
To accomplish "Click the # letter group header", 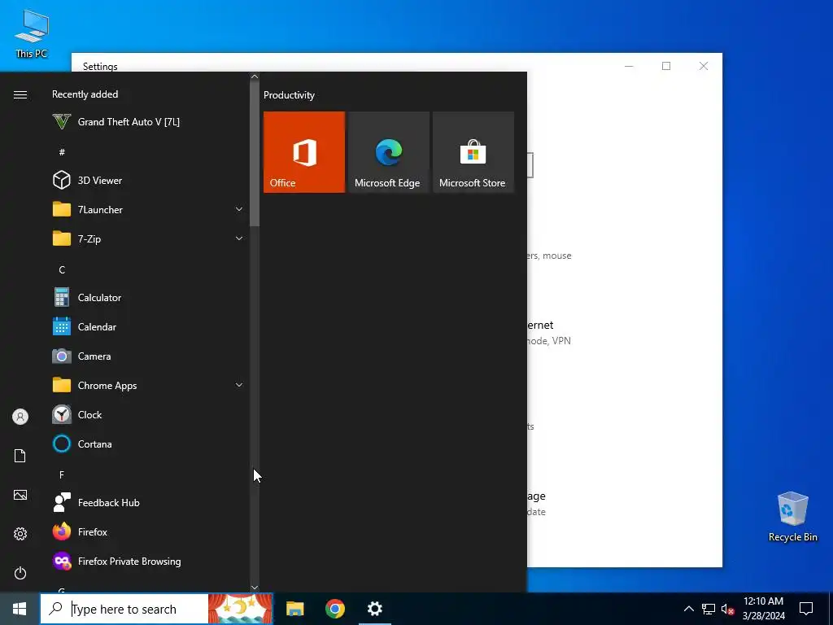I will (62, 152).
